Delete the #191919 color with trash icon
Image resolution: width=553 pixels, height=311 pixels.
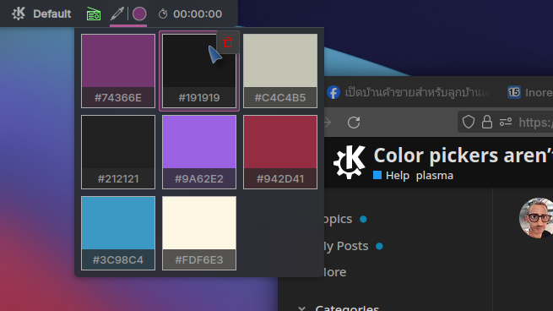pyautogui.click(x=228, y=42)
